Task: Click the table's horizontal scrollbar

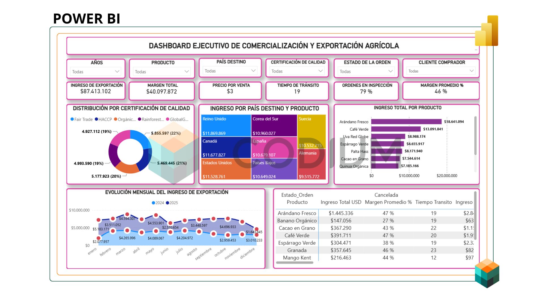Action: click(295, 263)
